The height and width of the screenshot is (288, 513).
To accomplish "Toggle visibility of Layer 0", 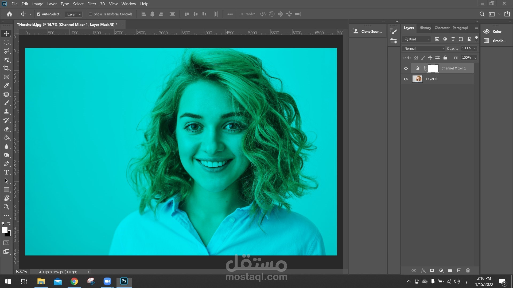I will (x=406, y=79).
